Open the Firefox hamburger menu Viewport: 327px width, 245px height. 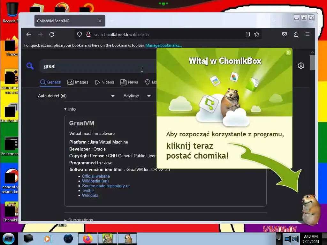[308, 34]
